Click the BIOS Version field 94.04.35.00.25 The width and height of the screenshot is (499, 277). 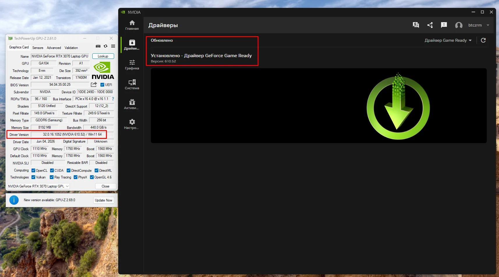(x=60, y=85)
